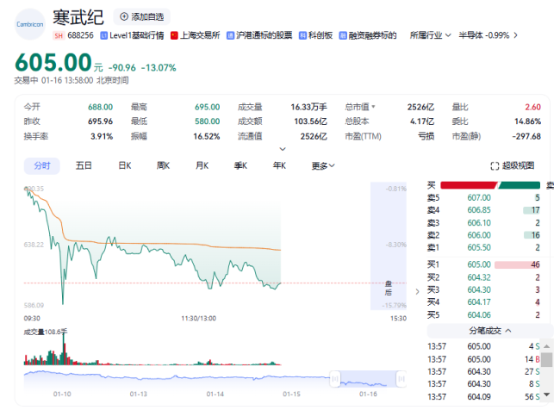Screen dimensions: 560x410
Task: Click 买2 price 604.32
Action: click(479, 277)
